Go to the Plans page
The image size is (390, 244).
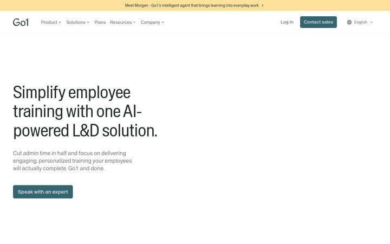point(100,22)
